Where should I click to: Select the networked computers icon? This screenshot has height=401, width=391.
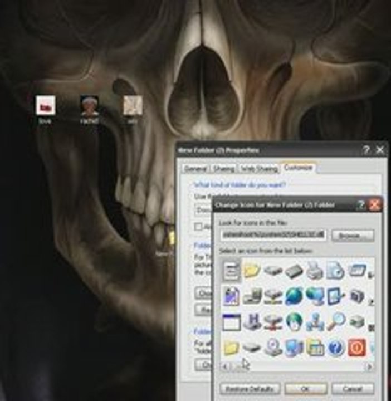click(315, 322)
